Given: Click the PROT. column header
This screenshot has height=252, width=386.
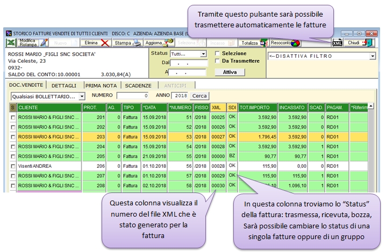Looking at the screenshot, I should pos(94,108).
